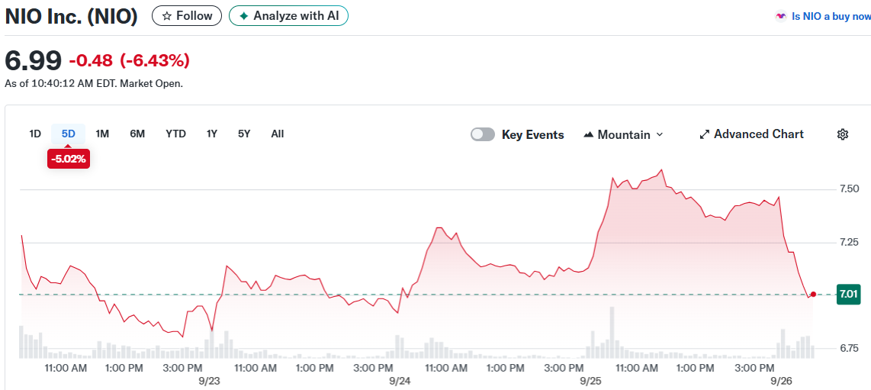The height and width of the screenshot is (390, 871).
Task: Click the (-6.43%) percent change
Action: tap(155, 60)
